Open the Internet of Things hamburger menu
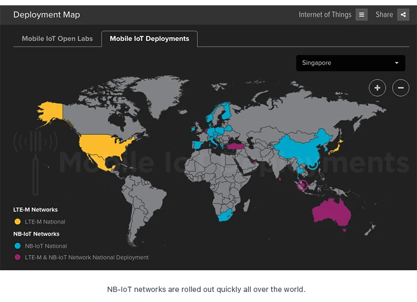The width and height of the screenshot is (417, 302). [x=362, y=15]
